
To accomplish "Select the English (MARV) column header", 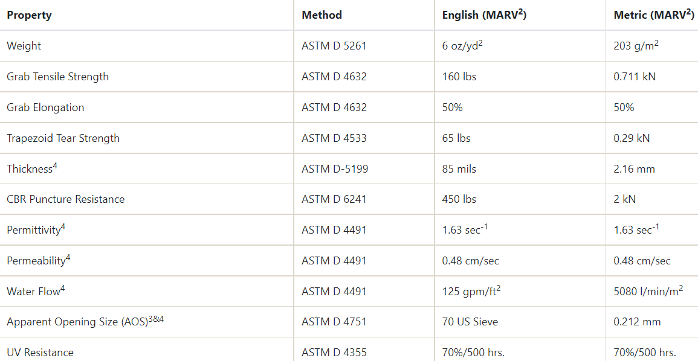I will [x=485, y=14].
